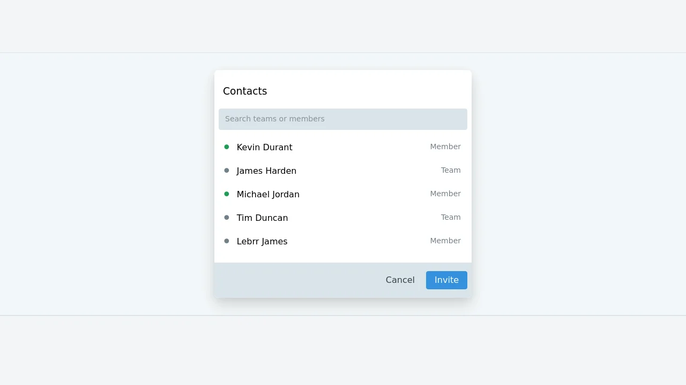Image resolution: width=686 pixels, height=385 pixels.
Task: Click the Team label next to James Harden
Action: [x=451, y=170]
